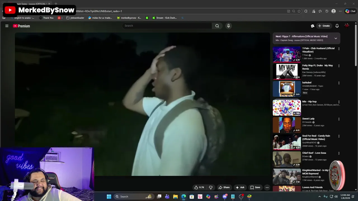
Task: Open Microsoft Store from taskbar
Action: [x=192, y=197]
